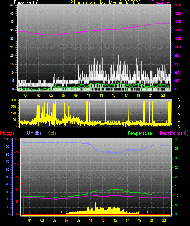
Task: Select the Pioggia legend label
Action: pyautogui.click(x=7, y=133)
